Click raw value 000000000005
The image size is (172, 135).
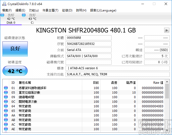coord(152,102)
